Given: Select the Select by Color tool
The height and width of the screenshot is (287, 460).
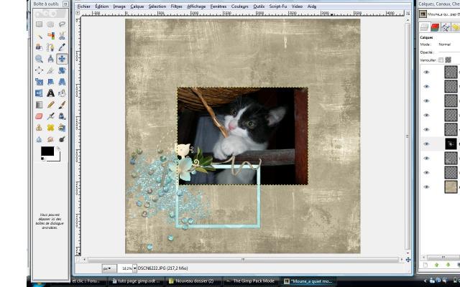Looking at the screenshot, I should pyautogui.click(x=50, y=36).
